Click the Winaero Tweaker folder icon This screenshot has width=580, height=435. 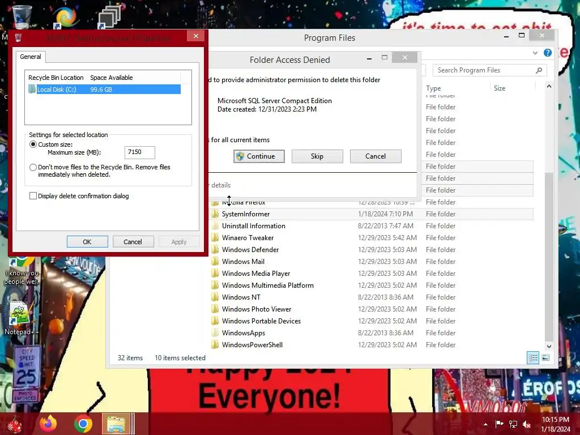coord(215,237)
